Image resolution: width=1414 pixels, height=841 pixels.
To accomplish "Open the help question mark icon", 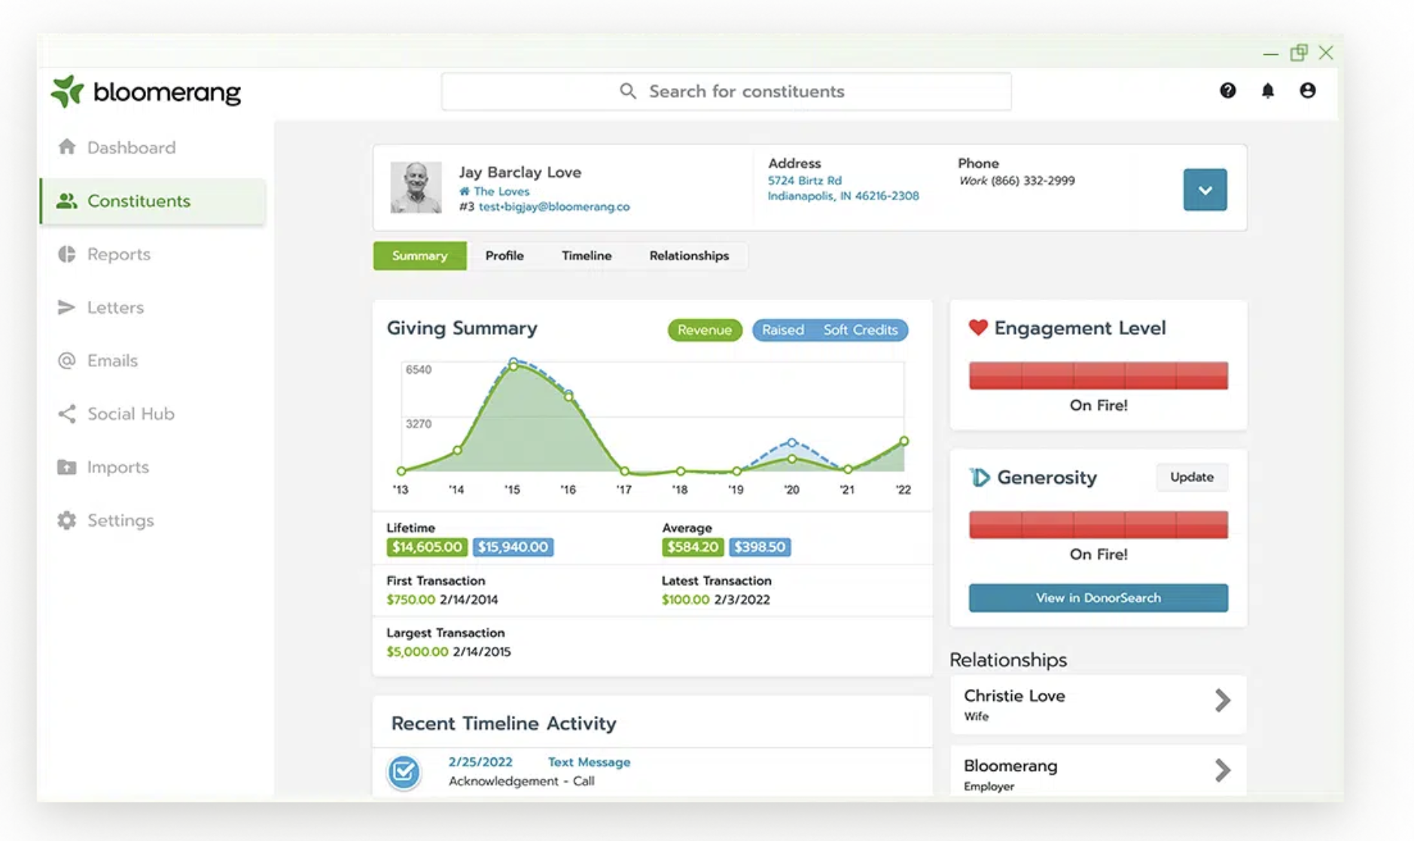I will click(1228, 90).
